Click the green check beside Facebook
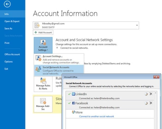 tap(69, 103)
